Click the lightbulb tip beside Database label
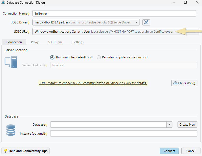The height and width of the screenshot is (156, 202). (46, 125)
